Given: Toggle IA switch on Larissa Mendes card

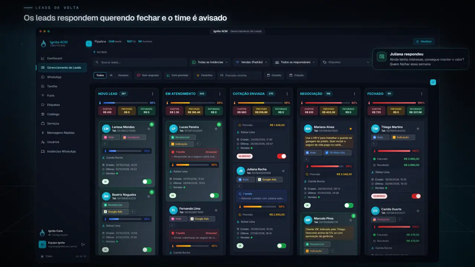Looking at the screenshot, I should click(147, 182).
